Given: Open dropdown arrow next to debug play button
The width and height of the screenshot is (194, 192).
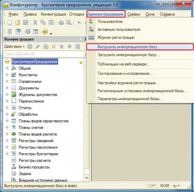Looking at the screenshot, I should click(51, 34).
